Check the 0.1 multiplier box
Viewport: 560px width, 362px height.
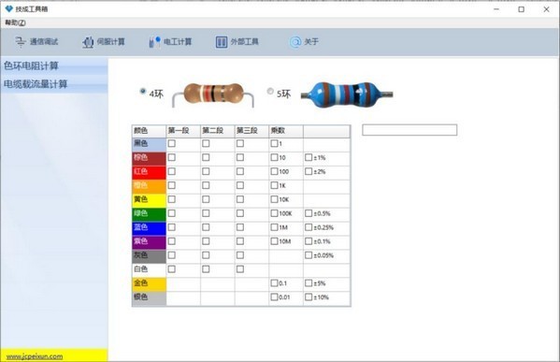[274, 283]
